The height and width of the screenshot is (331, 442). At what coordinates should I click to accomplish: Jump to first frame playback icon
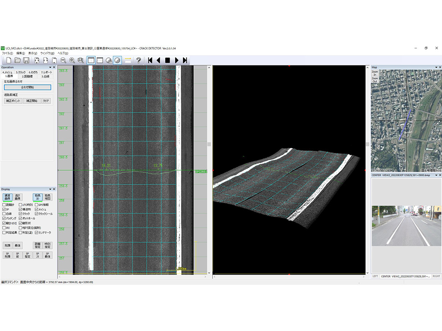150,60
